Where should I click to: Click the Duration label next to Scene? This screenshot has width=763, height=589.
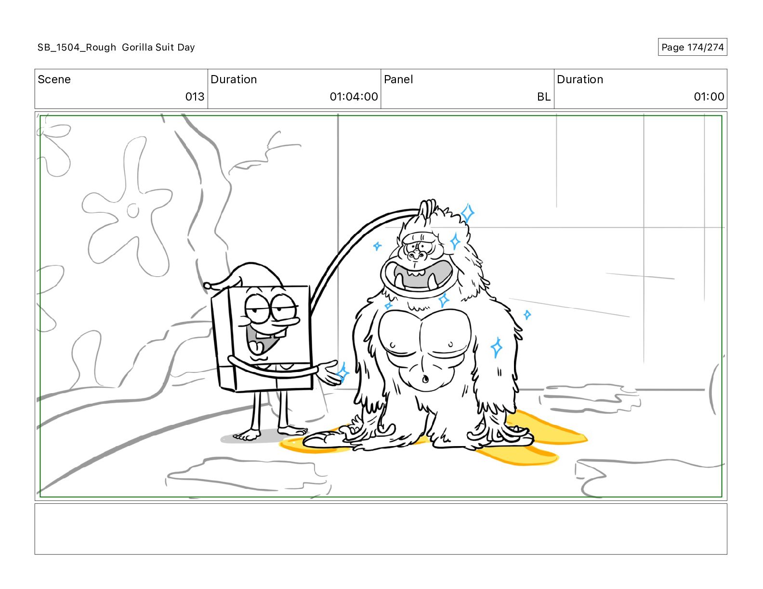pyautogui.click(x=234, y=79)
